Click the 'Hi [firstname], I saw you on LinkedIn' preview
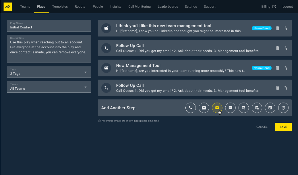The height and width of the screenshot is (175, 298). pos(180,31)
